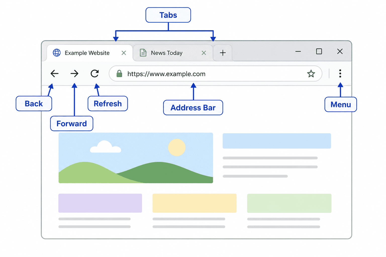386x257 pixels.
Task: Switch to the News Today tab
Action: point(173,53)
